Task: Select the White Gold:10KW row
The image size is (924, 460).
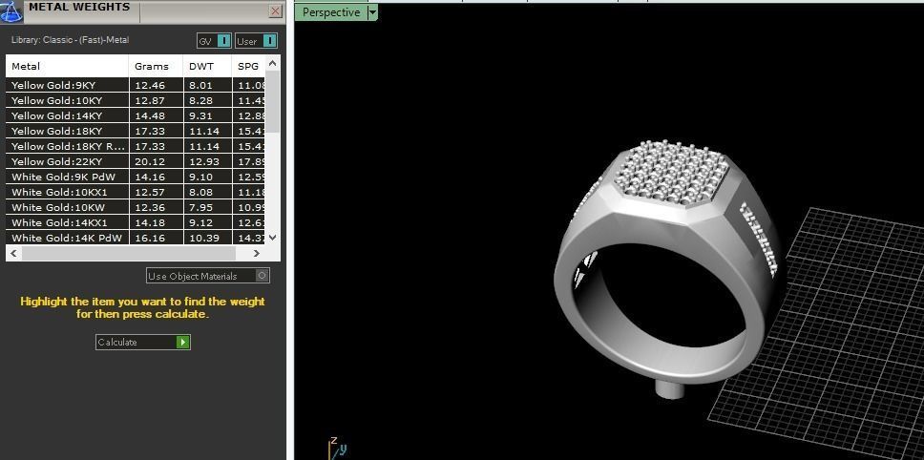Action: tap(135, 207)
